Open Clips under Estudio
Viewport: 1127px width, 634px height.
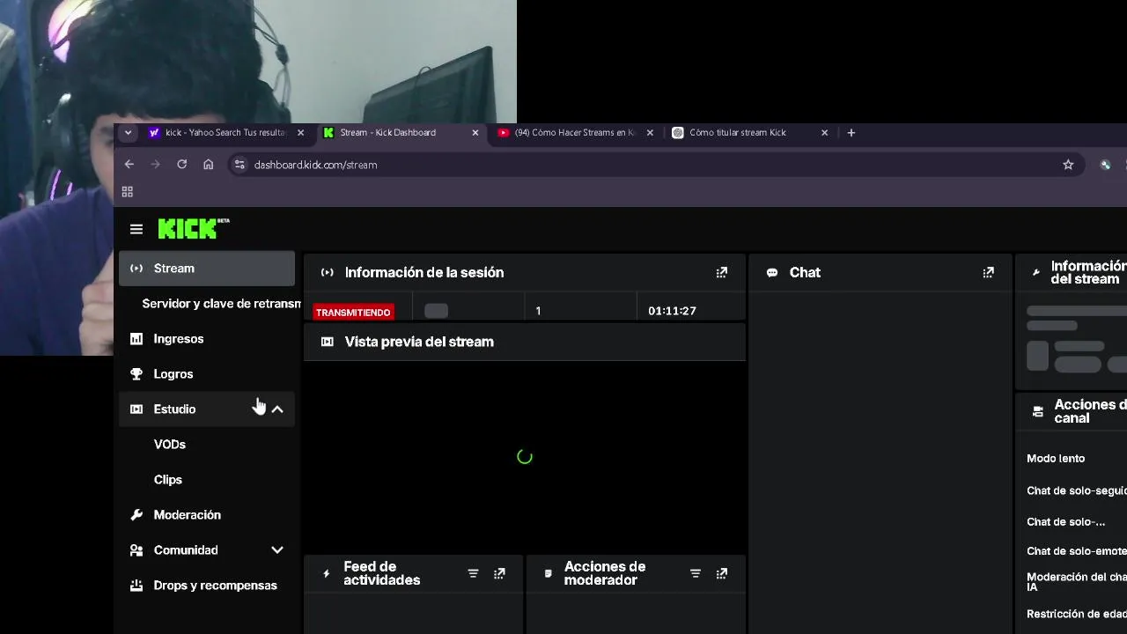(x=168, y=480)
